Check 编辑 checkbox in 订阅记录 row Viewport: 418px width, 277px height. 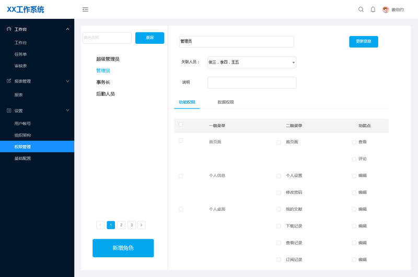[354, 259]
